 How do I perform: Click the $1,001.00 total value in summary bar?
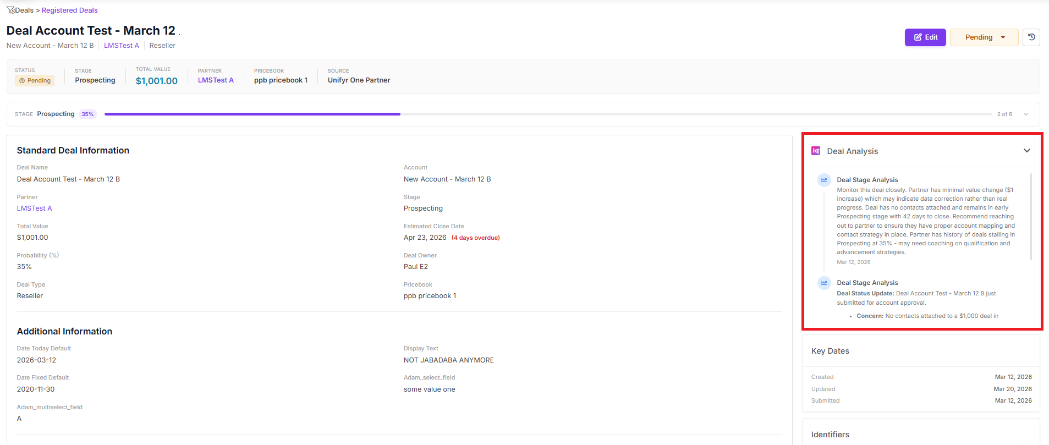tap(157, 81)
